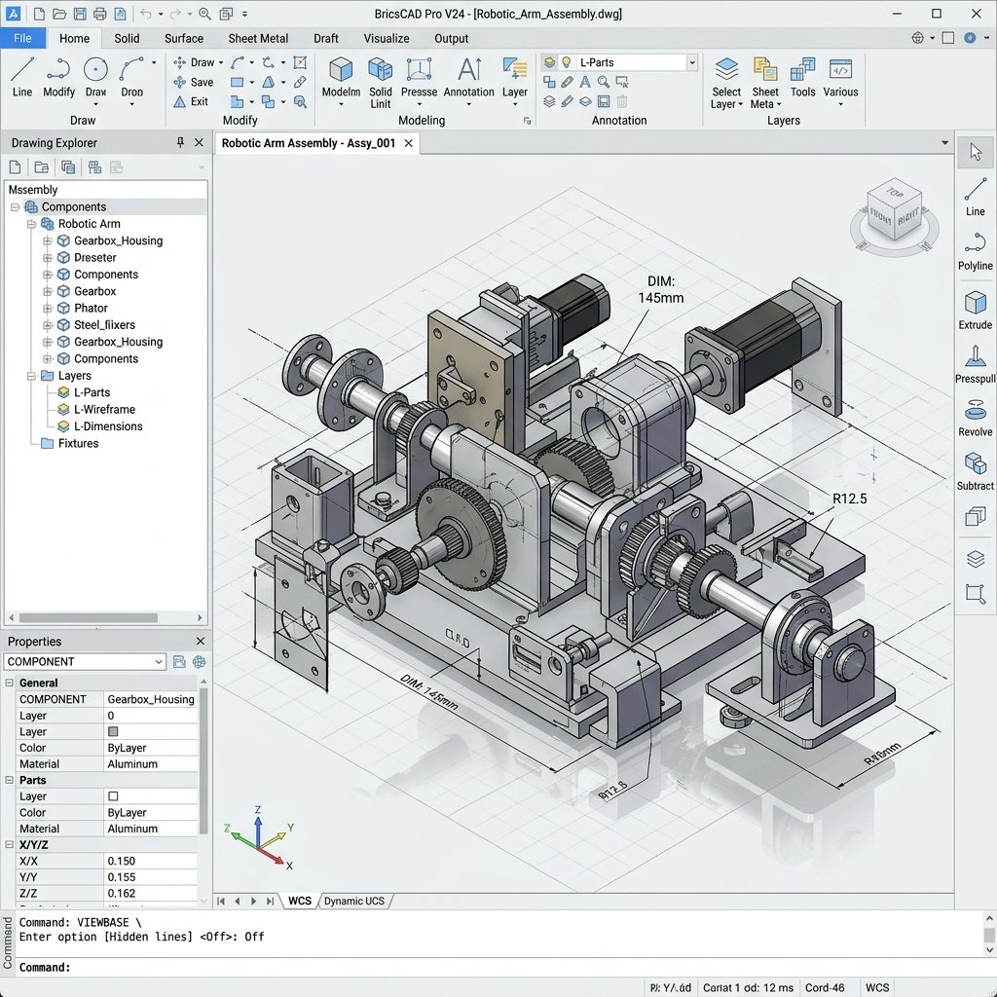Switch to the Dynamic UCS tab
The width and height of the screenshot is (997, 997).
(354, 901)
